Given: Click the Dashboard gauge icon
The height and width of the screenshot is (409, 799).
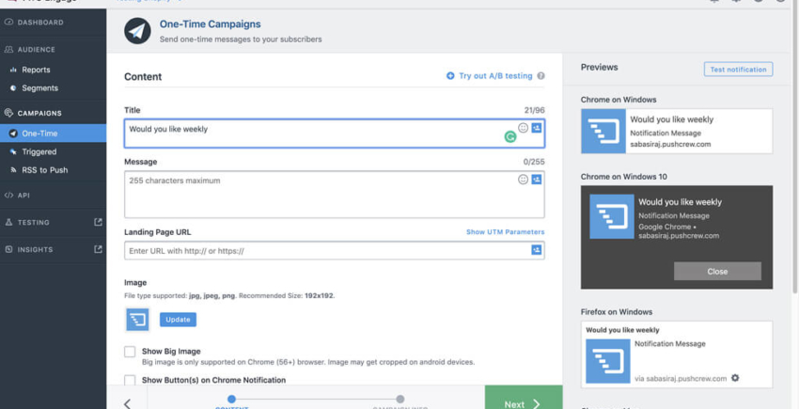Looking at the screenshot, I should 8,23.
